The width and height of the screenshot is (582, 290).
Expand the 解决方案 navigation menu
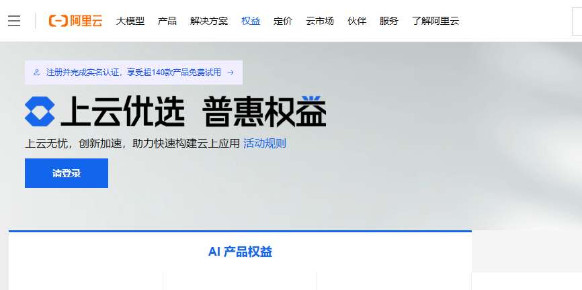[208, 21]
